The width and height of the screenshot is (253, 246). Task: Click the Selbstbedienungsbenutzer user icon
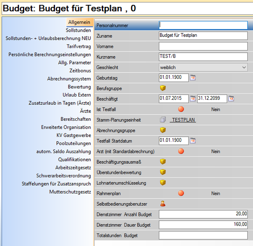point(163,204)
